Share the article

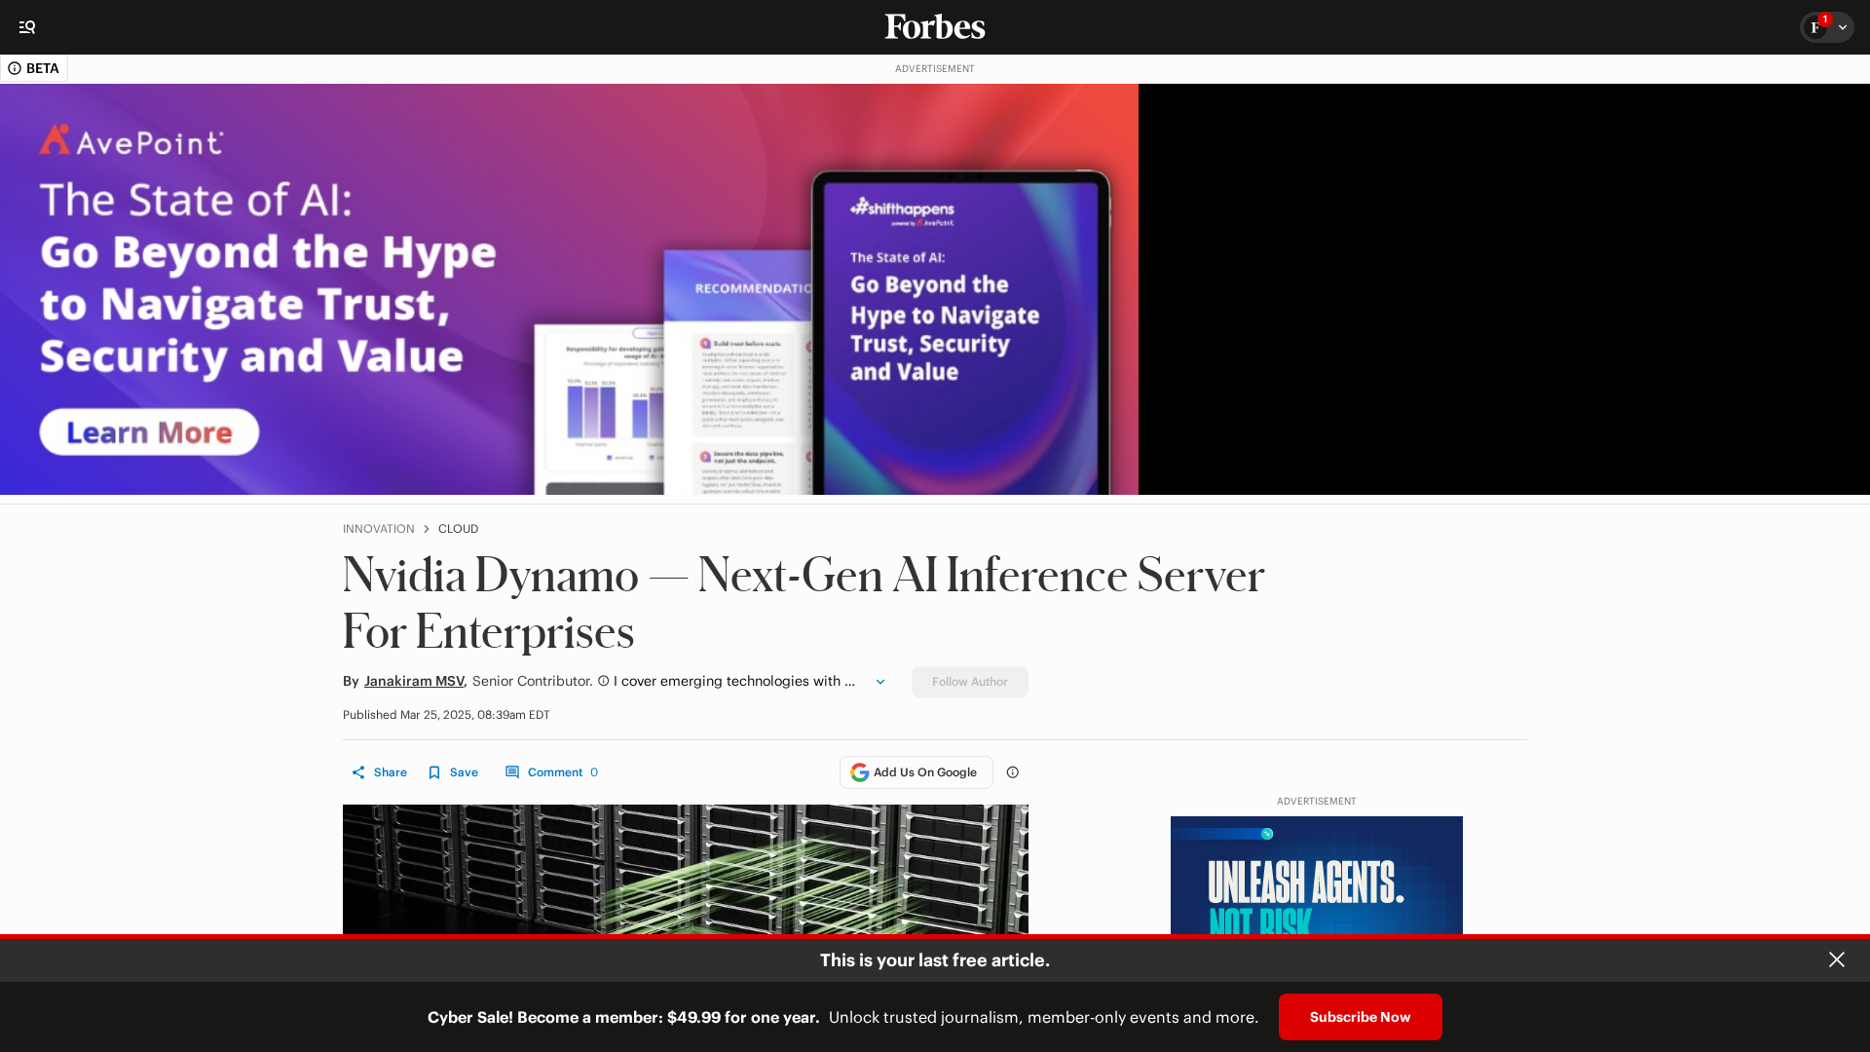click(x=379, y=772)
